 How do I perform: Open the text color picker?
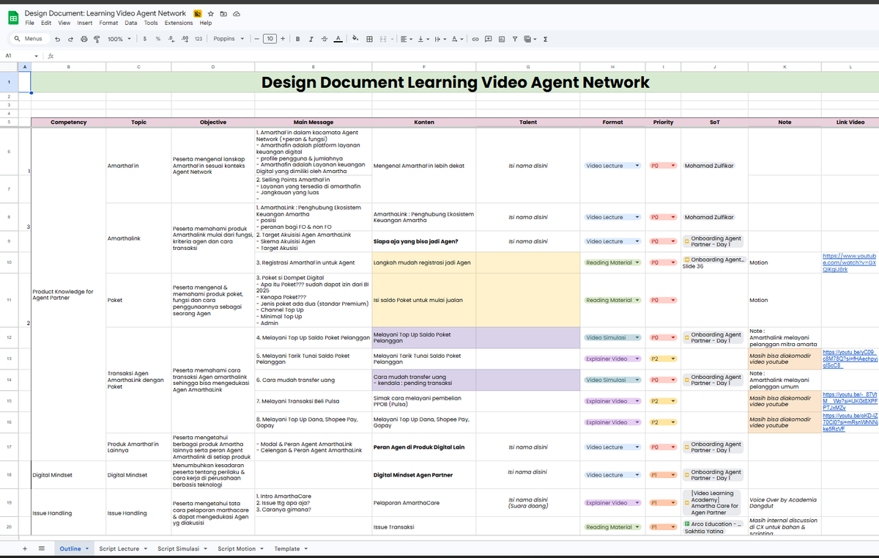[x=338, y=39]
